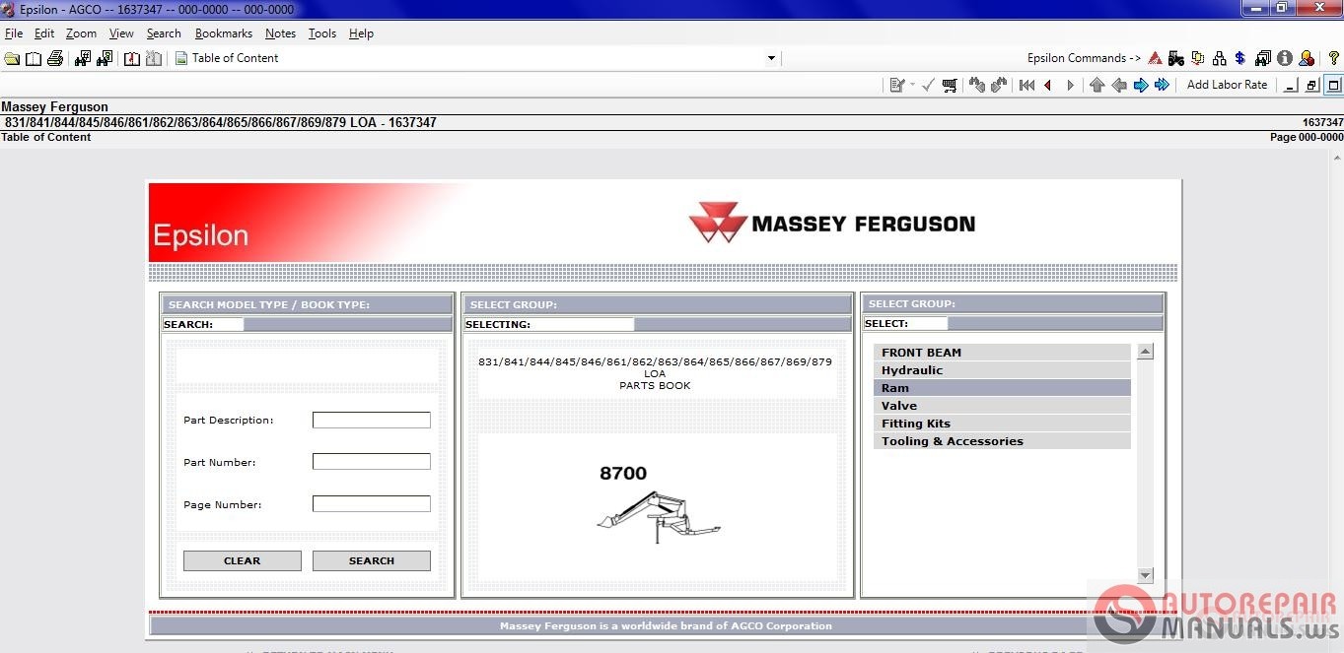Image resolution: width=1344 pixels, height=653 pixels.
Task: Click the tractor icon in Epsilon Commands
Action: (x=1176, y=58)
